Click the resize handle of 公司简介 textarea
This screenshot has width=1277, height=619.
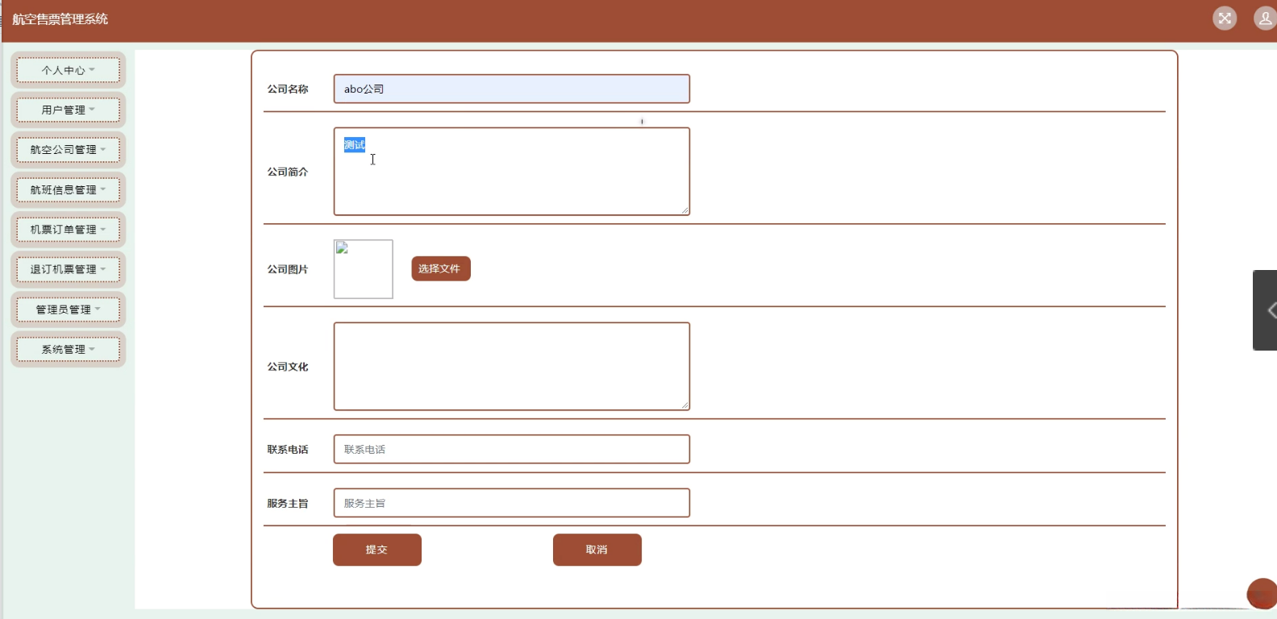(x=685, y=211)
